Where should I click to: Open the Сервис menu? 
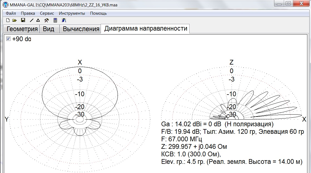[x=47, y=13]
